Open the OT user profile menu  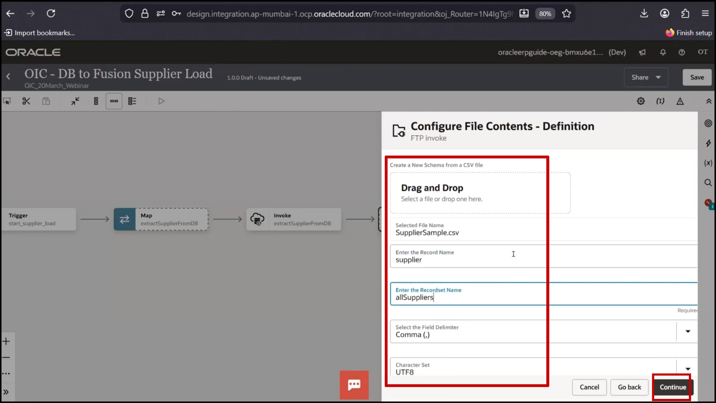[x=703, y=52]
